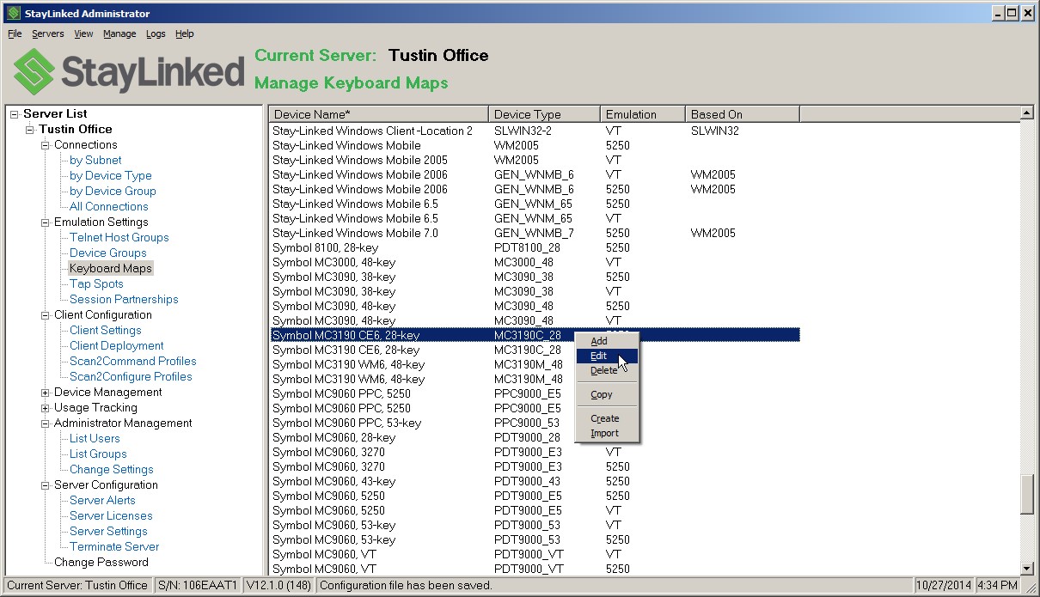
Task: Select Tap Spots in the sidebar tree
Action: [96, 283]
